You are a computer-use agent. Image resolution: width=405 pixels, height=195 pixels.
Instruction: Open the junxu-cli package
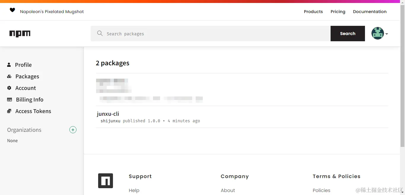[x=108, y=114]
